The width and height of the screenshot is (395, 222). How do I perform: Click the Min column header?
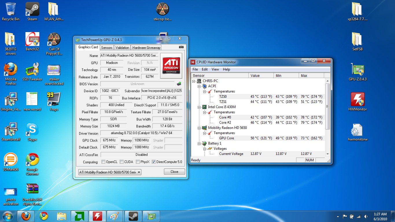click(x=286, y=75)
